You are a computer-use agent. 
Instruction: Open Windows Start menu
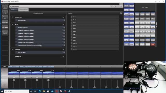point(2,91)
